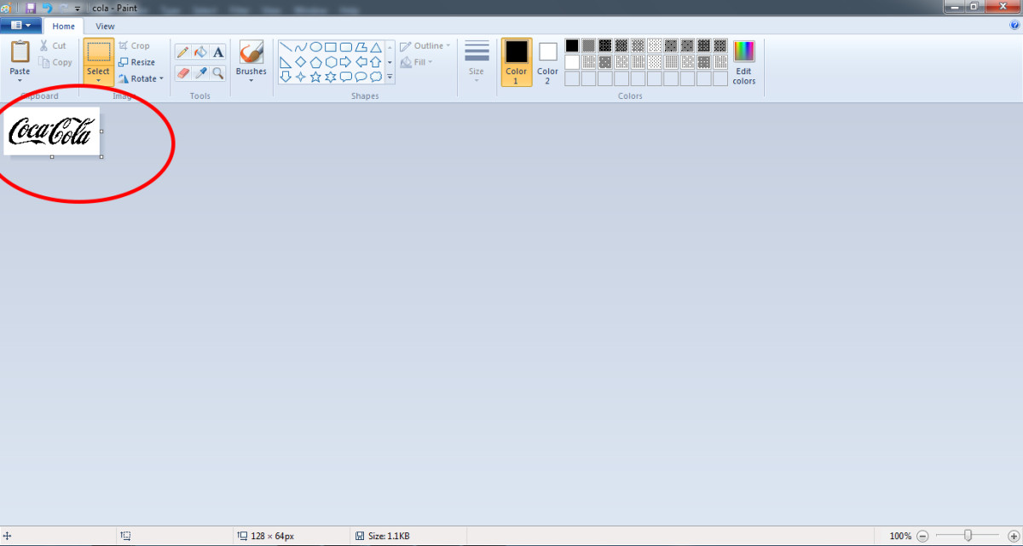The width and height of the screenshot is (1023, 546).
Task: Expand the Rotate dropdown
Action: [160, 79]
